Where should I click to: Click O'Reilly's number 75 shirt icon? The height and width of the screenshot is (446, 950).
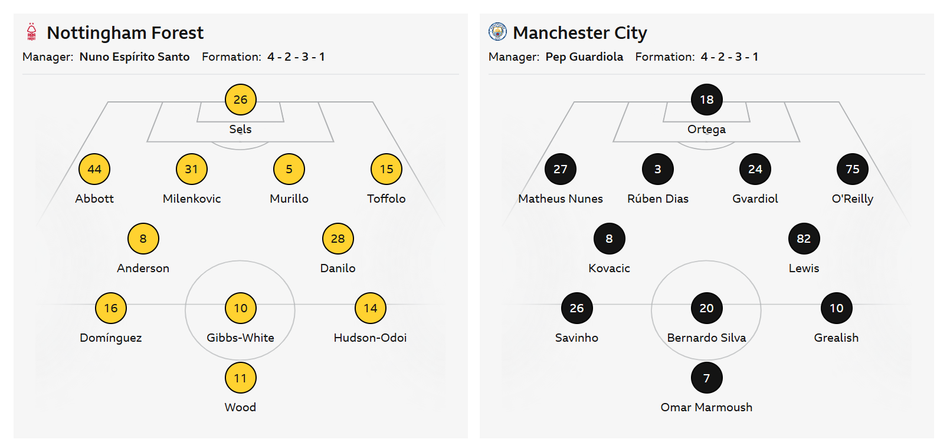(852, 169)
